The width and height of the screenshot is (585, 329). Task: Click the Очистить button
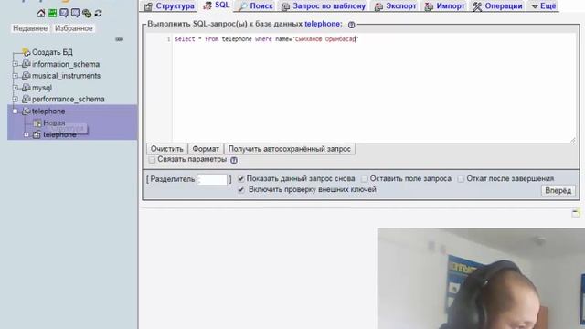(x=166, y=149)
